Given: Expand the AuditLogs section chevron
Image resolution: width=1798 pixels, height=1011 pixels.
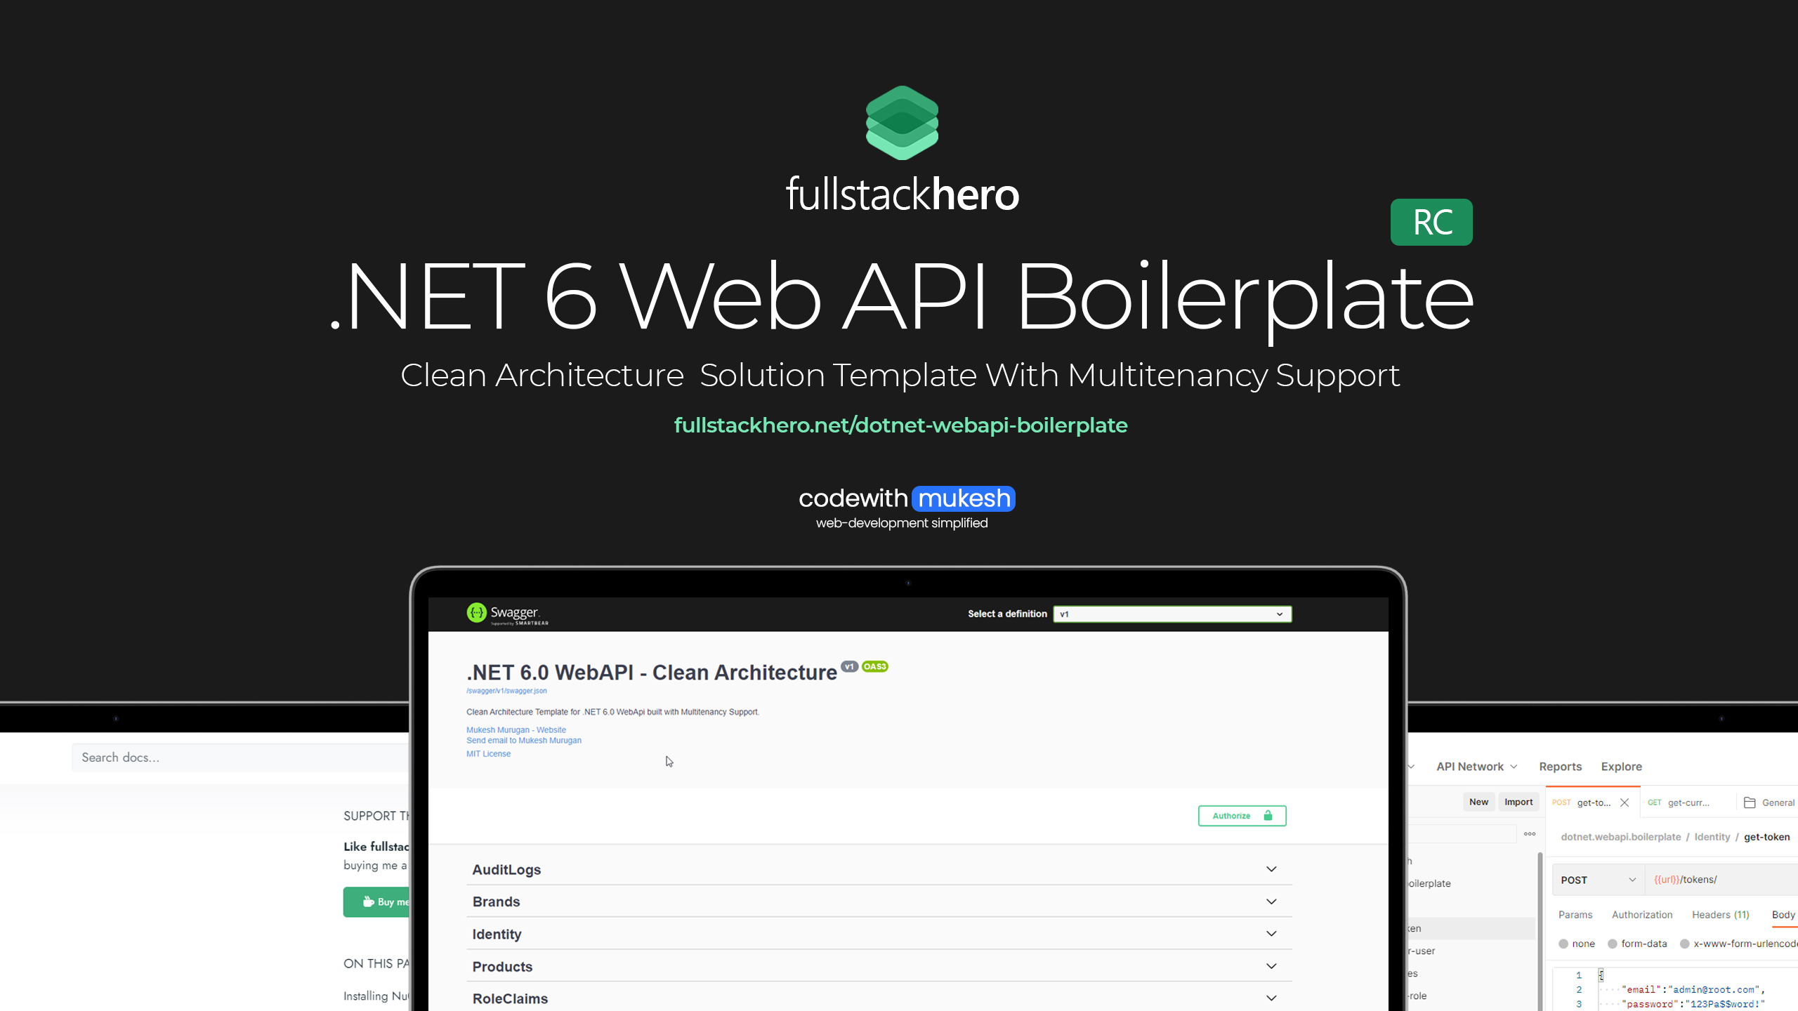Looking at the screenshot, I should pos(1271,869).
